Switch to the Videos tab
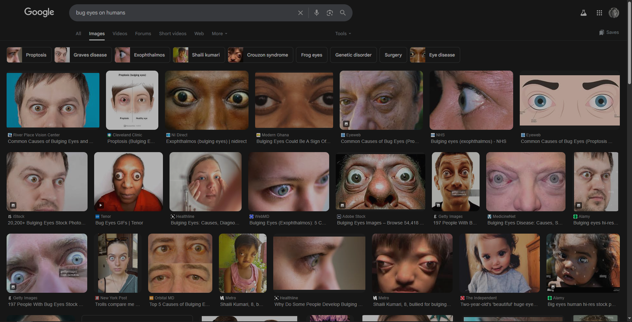 point(119,34)
